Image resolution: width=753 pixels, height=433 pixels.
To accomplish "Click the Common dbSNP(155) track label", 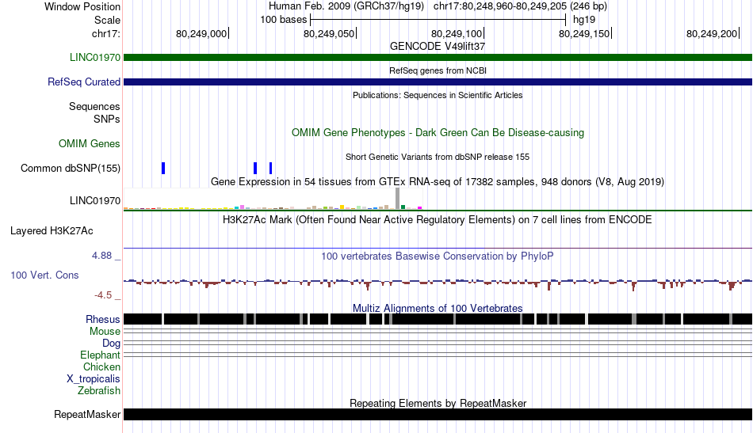I will (x=71, y=169).
